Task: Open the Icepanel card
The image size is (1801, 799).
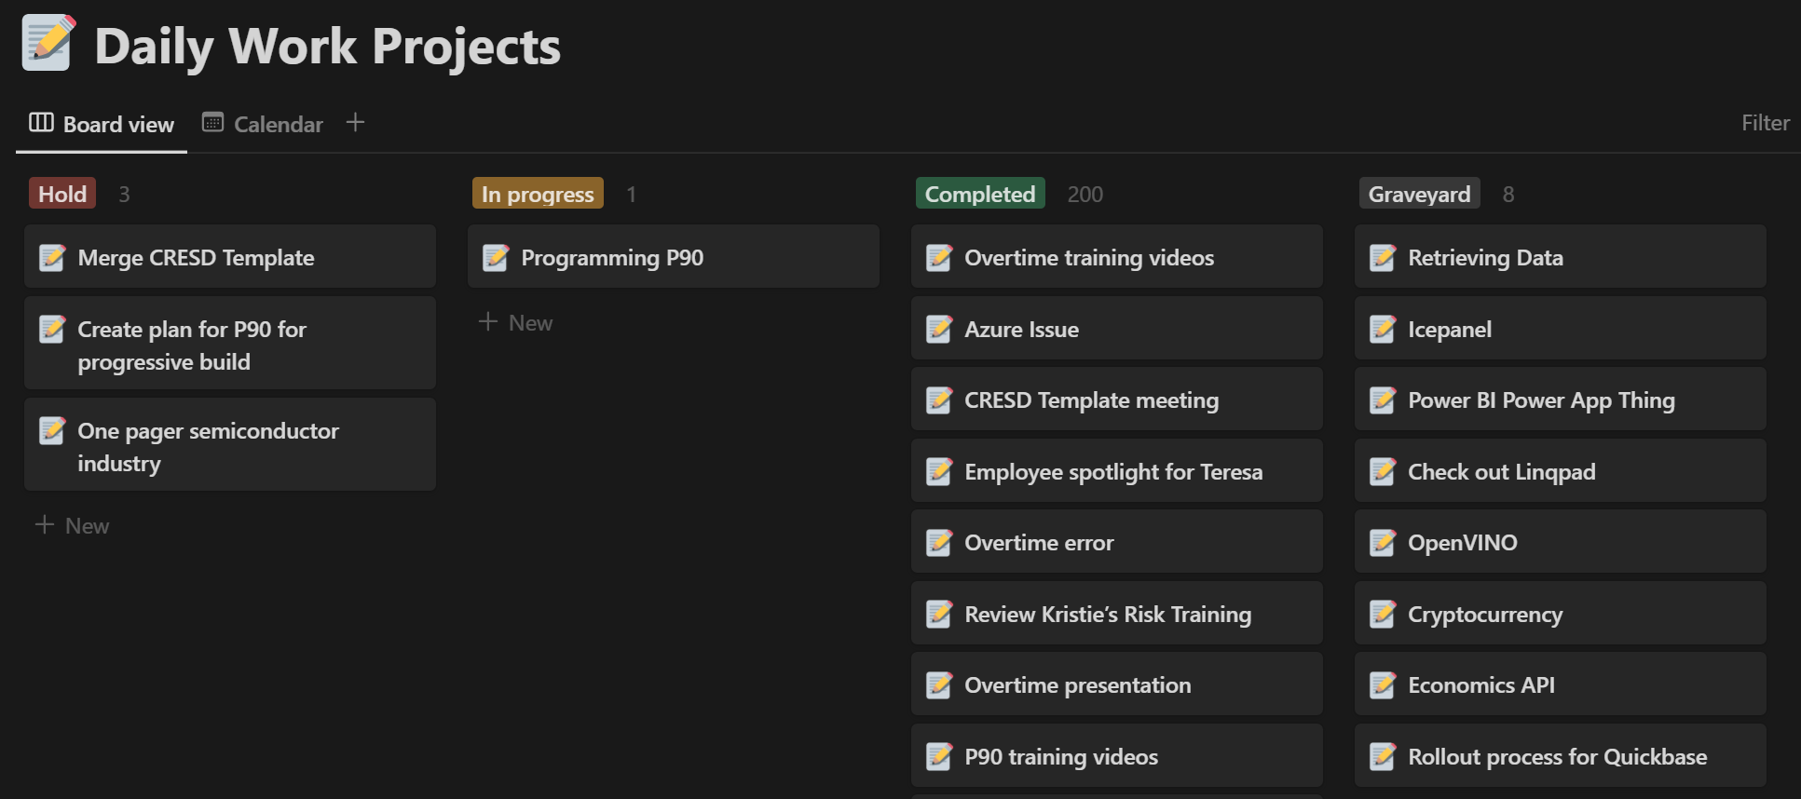Action: click(x=1561, y=328)
